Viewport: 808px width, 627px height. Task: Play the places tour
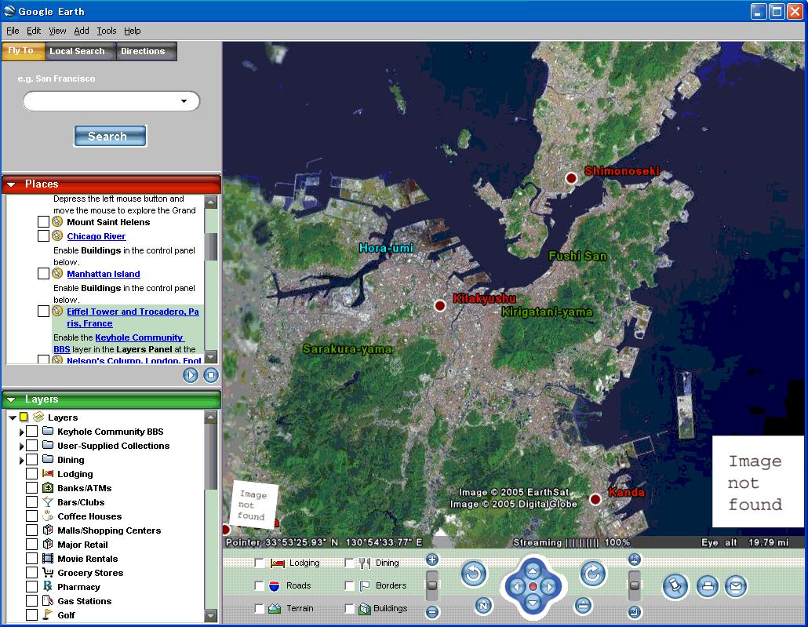[190, 375]
